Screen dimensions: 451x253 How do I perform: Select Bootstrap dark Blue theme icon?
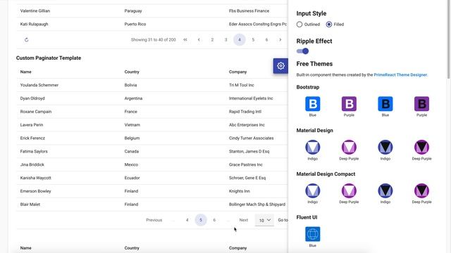point(385,104)
